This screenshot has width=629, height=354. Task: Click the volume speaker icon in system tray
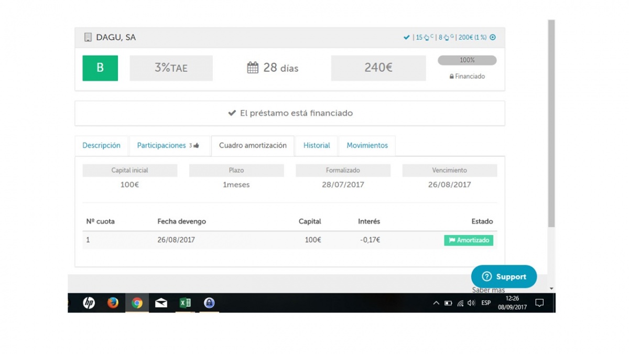[x=471, y=303]
